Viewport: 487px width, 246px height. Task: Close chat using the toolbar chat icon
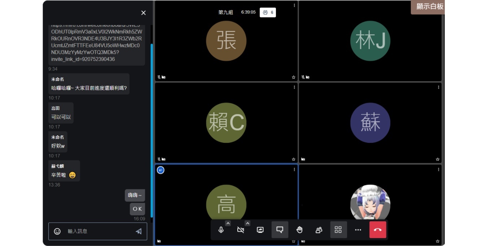(x=280, y=230)
